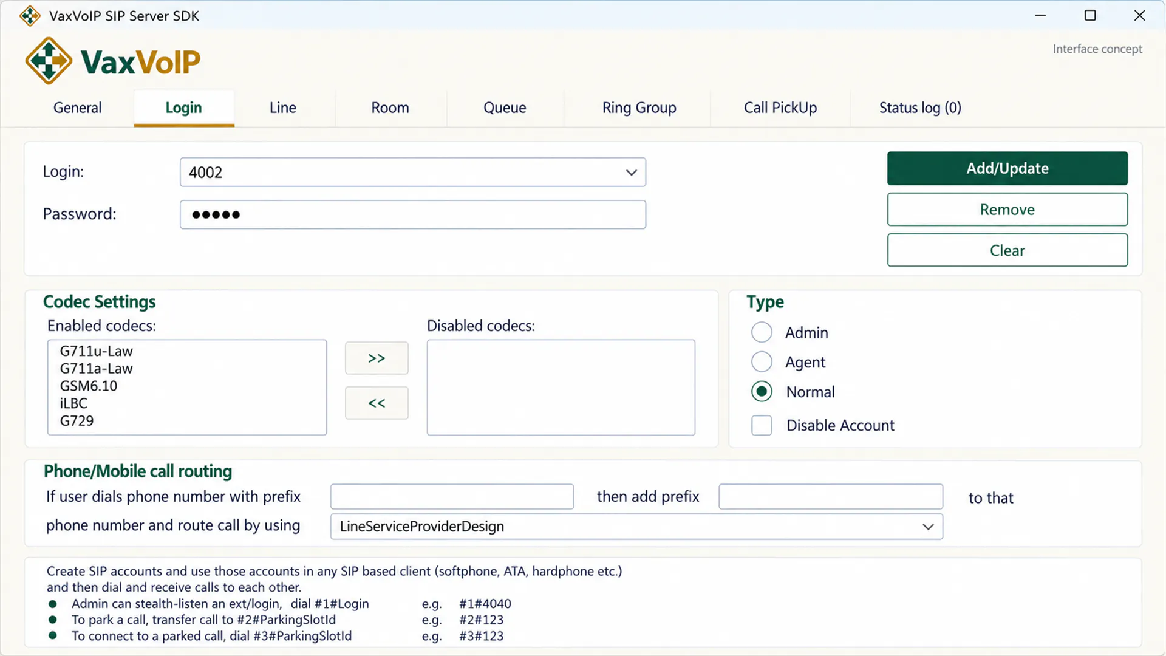Viewport: 1166px width, 656px height.
Task: Click the example code #2#123
Action: 481,620
